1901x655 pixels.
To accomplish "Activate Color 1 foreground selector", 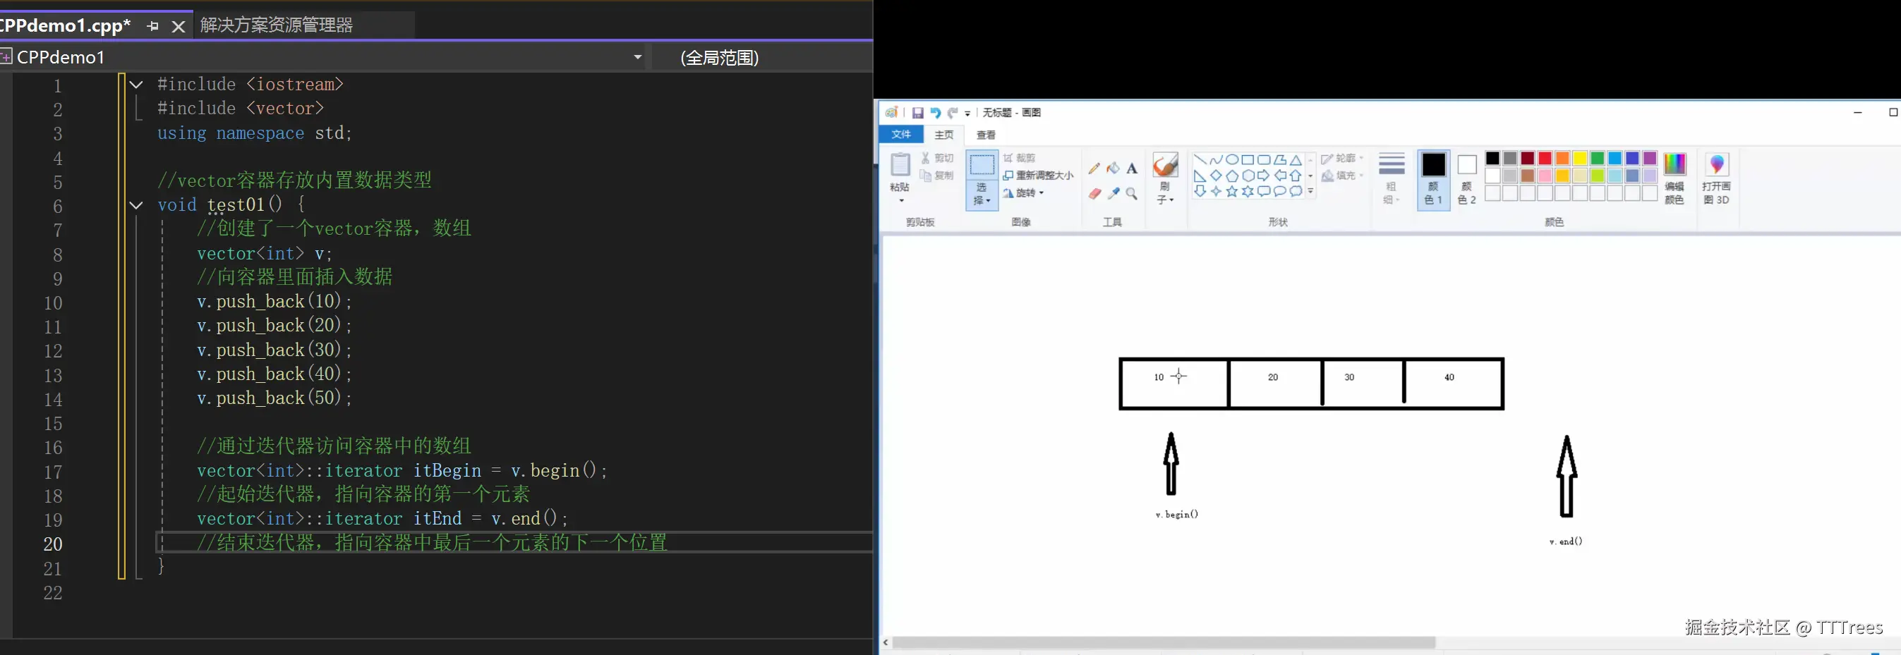I will pyautogui.click(x=1433, y=179).
